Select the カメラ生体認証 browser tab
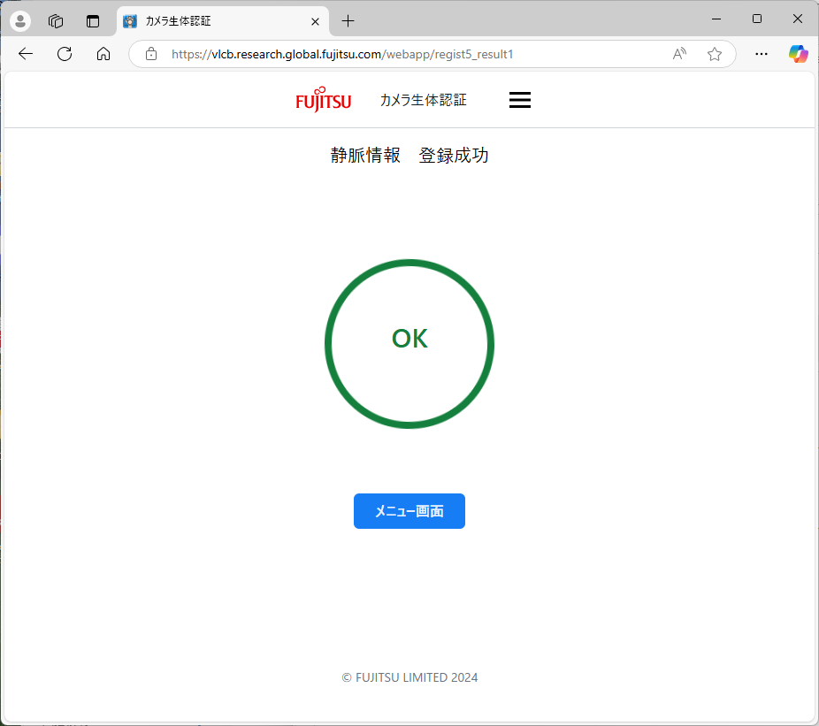The width and height of the screenshot is (819, 726). (x=223, y=21)
